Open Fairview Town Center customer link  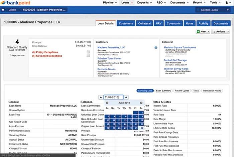(x=107, y=58)
